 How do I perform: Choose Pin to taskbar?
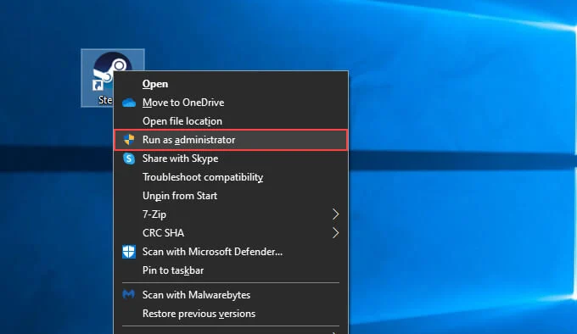point(231,270)
